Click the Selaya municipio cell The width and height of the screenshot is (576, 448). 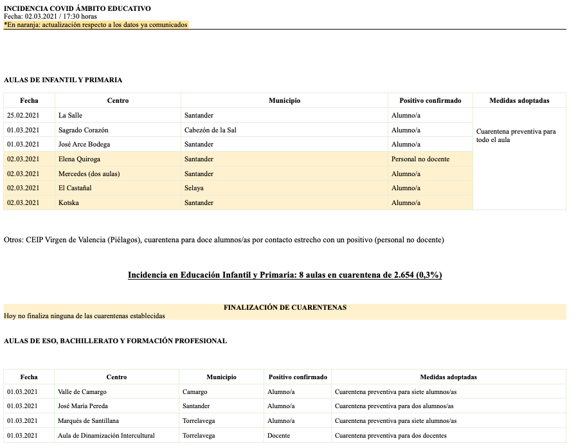click(194, 188)
